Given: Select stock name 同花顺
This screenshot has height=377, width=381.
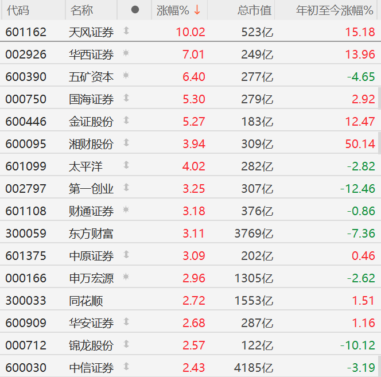Looking at the screenshot, I should [85, 301].
